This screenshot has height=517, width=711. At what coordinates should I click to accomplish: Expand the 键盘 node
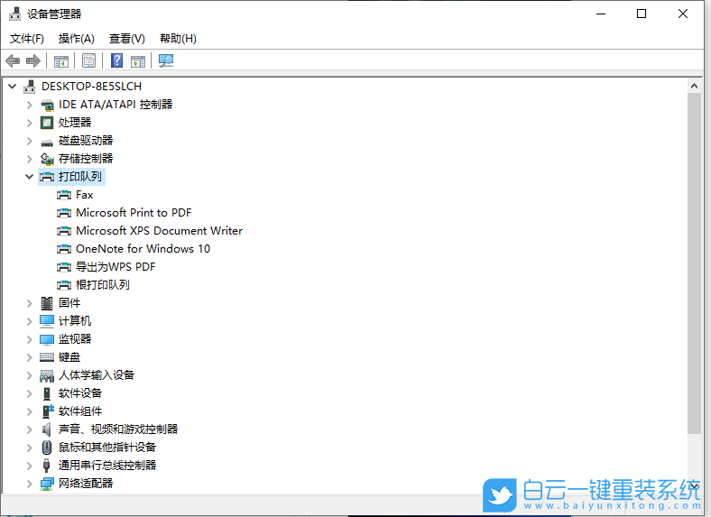pos(30,357)
